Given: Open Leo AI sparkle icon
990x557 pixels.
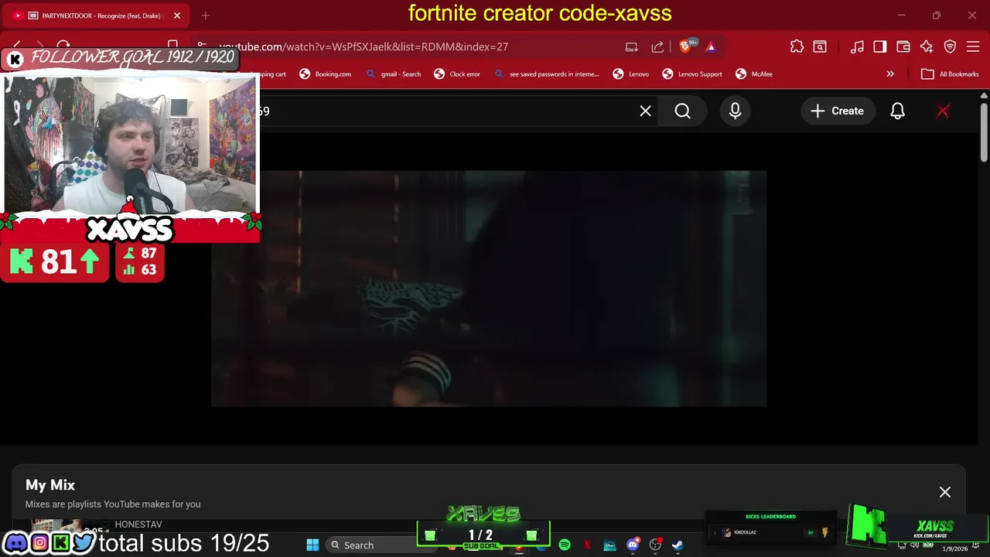Looking at the screenshot, I should [927, 47].
